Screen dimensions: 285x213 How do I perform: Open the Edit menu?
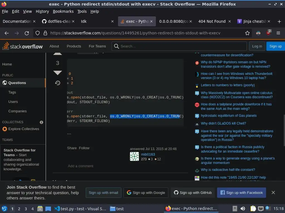coord(16,11)
